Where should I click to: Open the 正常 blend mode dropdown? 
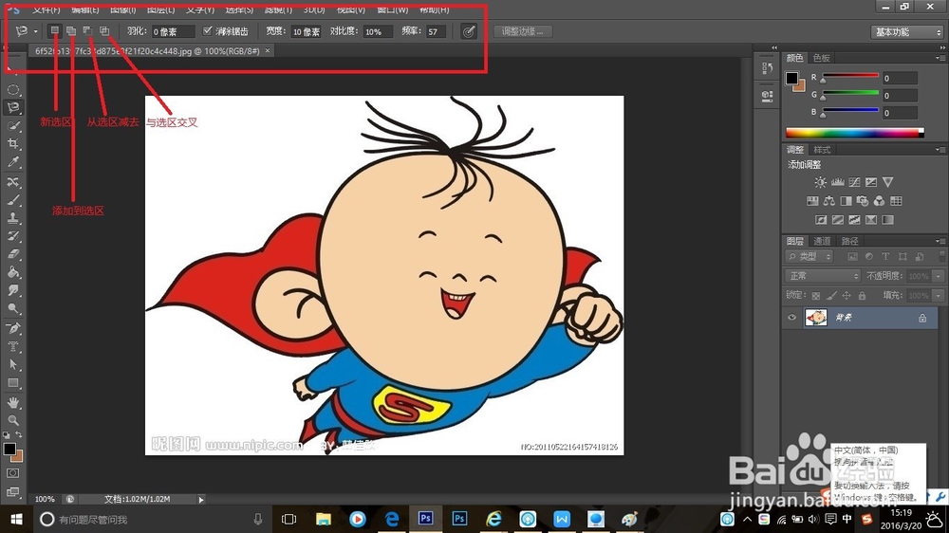[x=823, y=276]
